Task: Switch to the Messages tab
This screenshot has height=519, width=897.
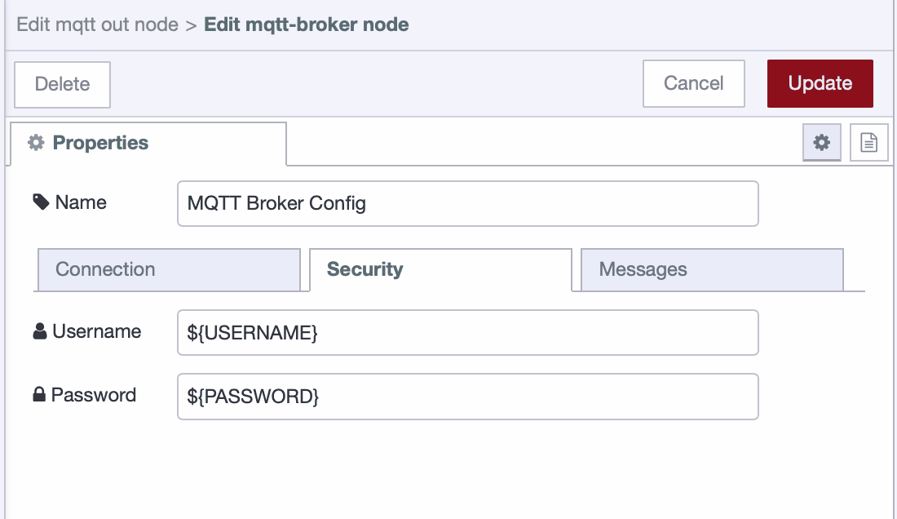Action: (x=712, y=269)
